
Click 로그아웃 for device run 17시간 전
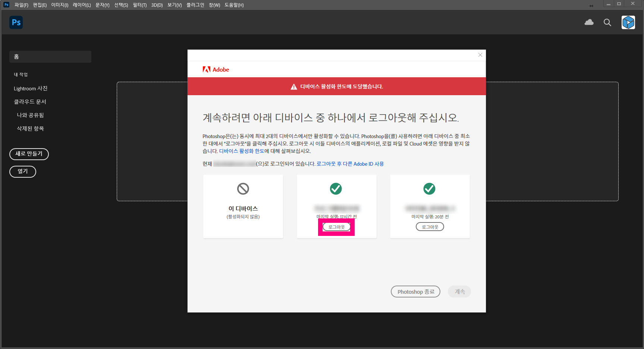click(336, 227)
